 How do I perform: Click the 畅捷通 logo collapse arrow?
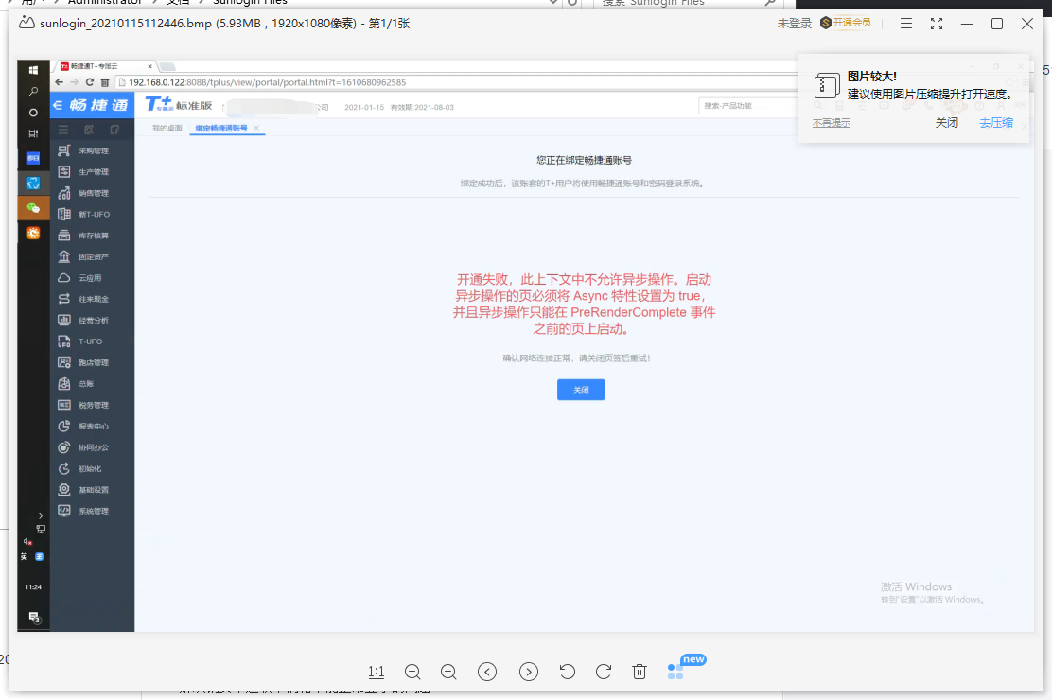pyautogui.click(x=59, y=105)
